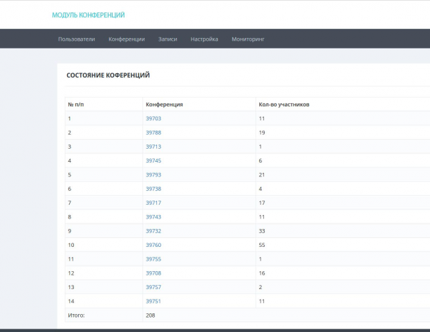Open conference link 39708
This screenshot has width=430, height=332.
pyautogui.click(x=153, y=273)
